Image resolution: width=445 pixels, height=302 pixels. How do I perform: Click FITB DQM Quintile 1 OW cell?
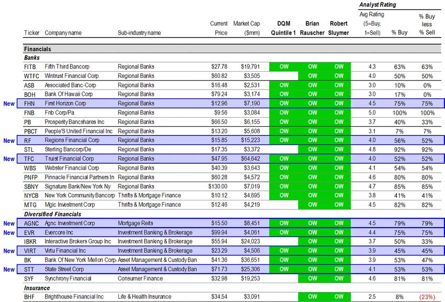[x=284, y=66]
